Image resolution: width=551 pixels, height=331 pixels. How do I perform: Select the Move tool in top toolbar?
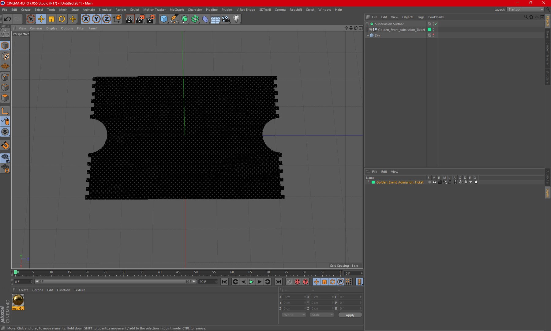tap(41, 19)
